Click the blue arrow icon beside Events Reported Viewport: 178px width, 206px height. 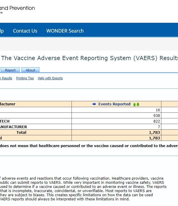pyautogui.click(x=94, y=104)
